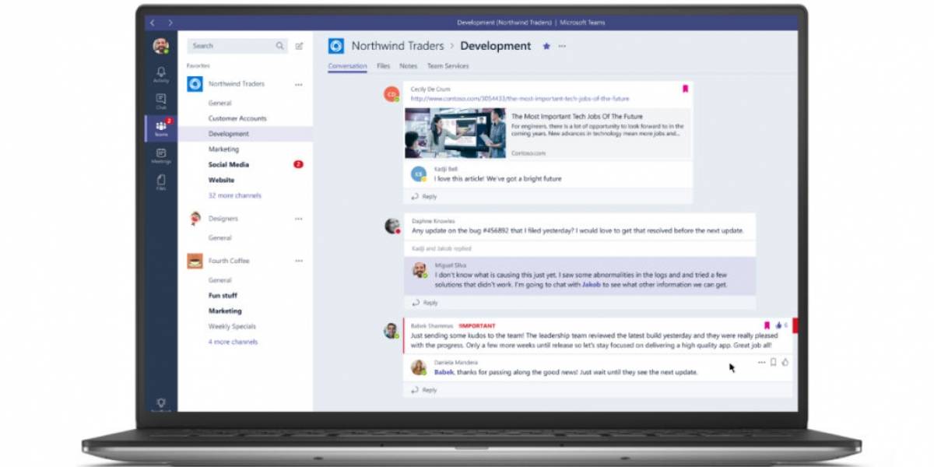Switch to the Files tab
The height and width of the screenshot is (467, 934).
[x=383, y=66]
